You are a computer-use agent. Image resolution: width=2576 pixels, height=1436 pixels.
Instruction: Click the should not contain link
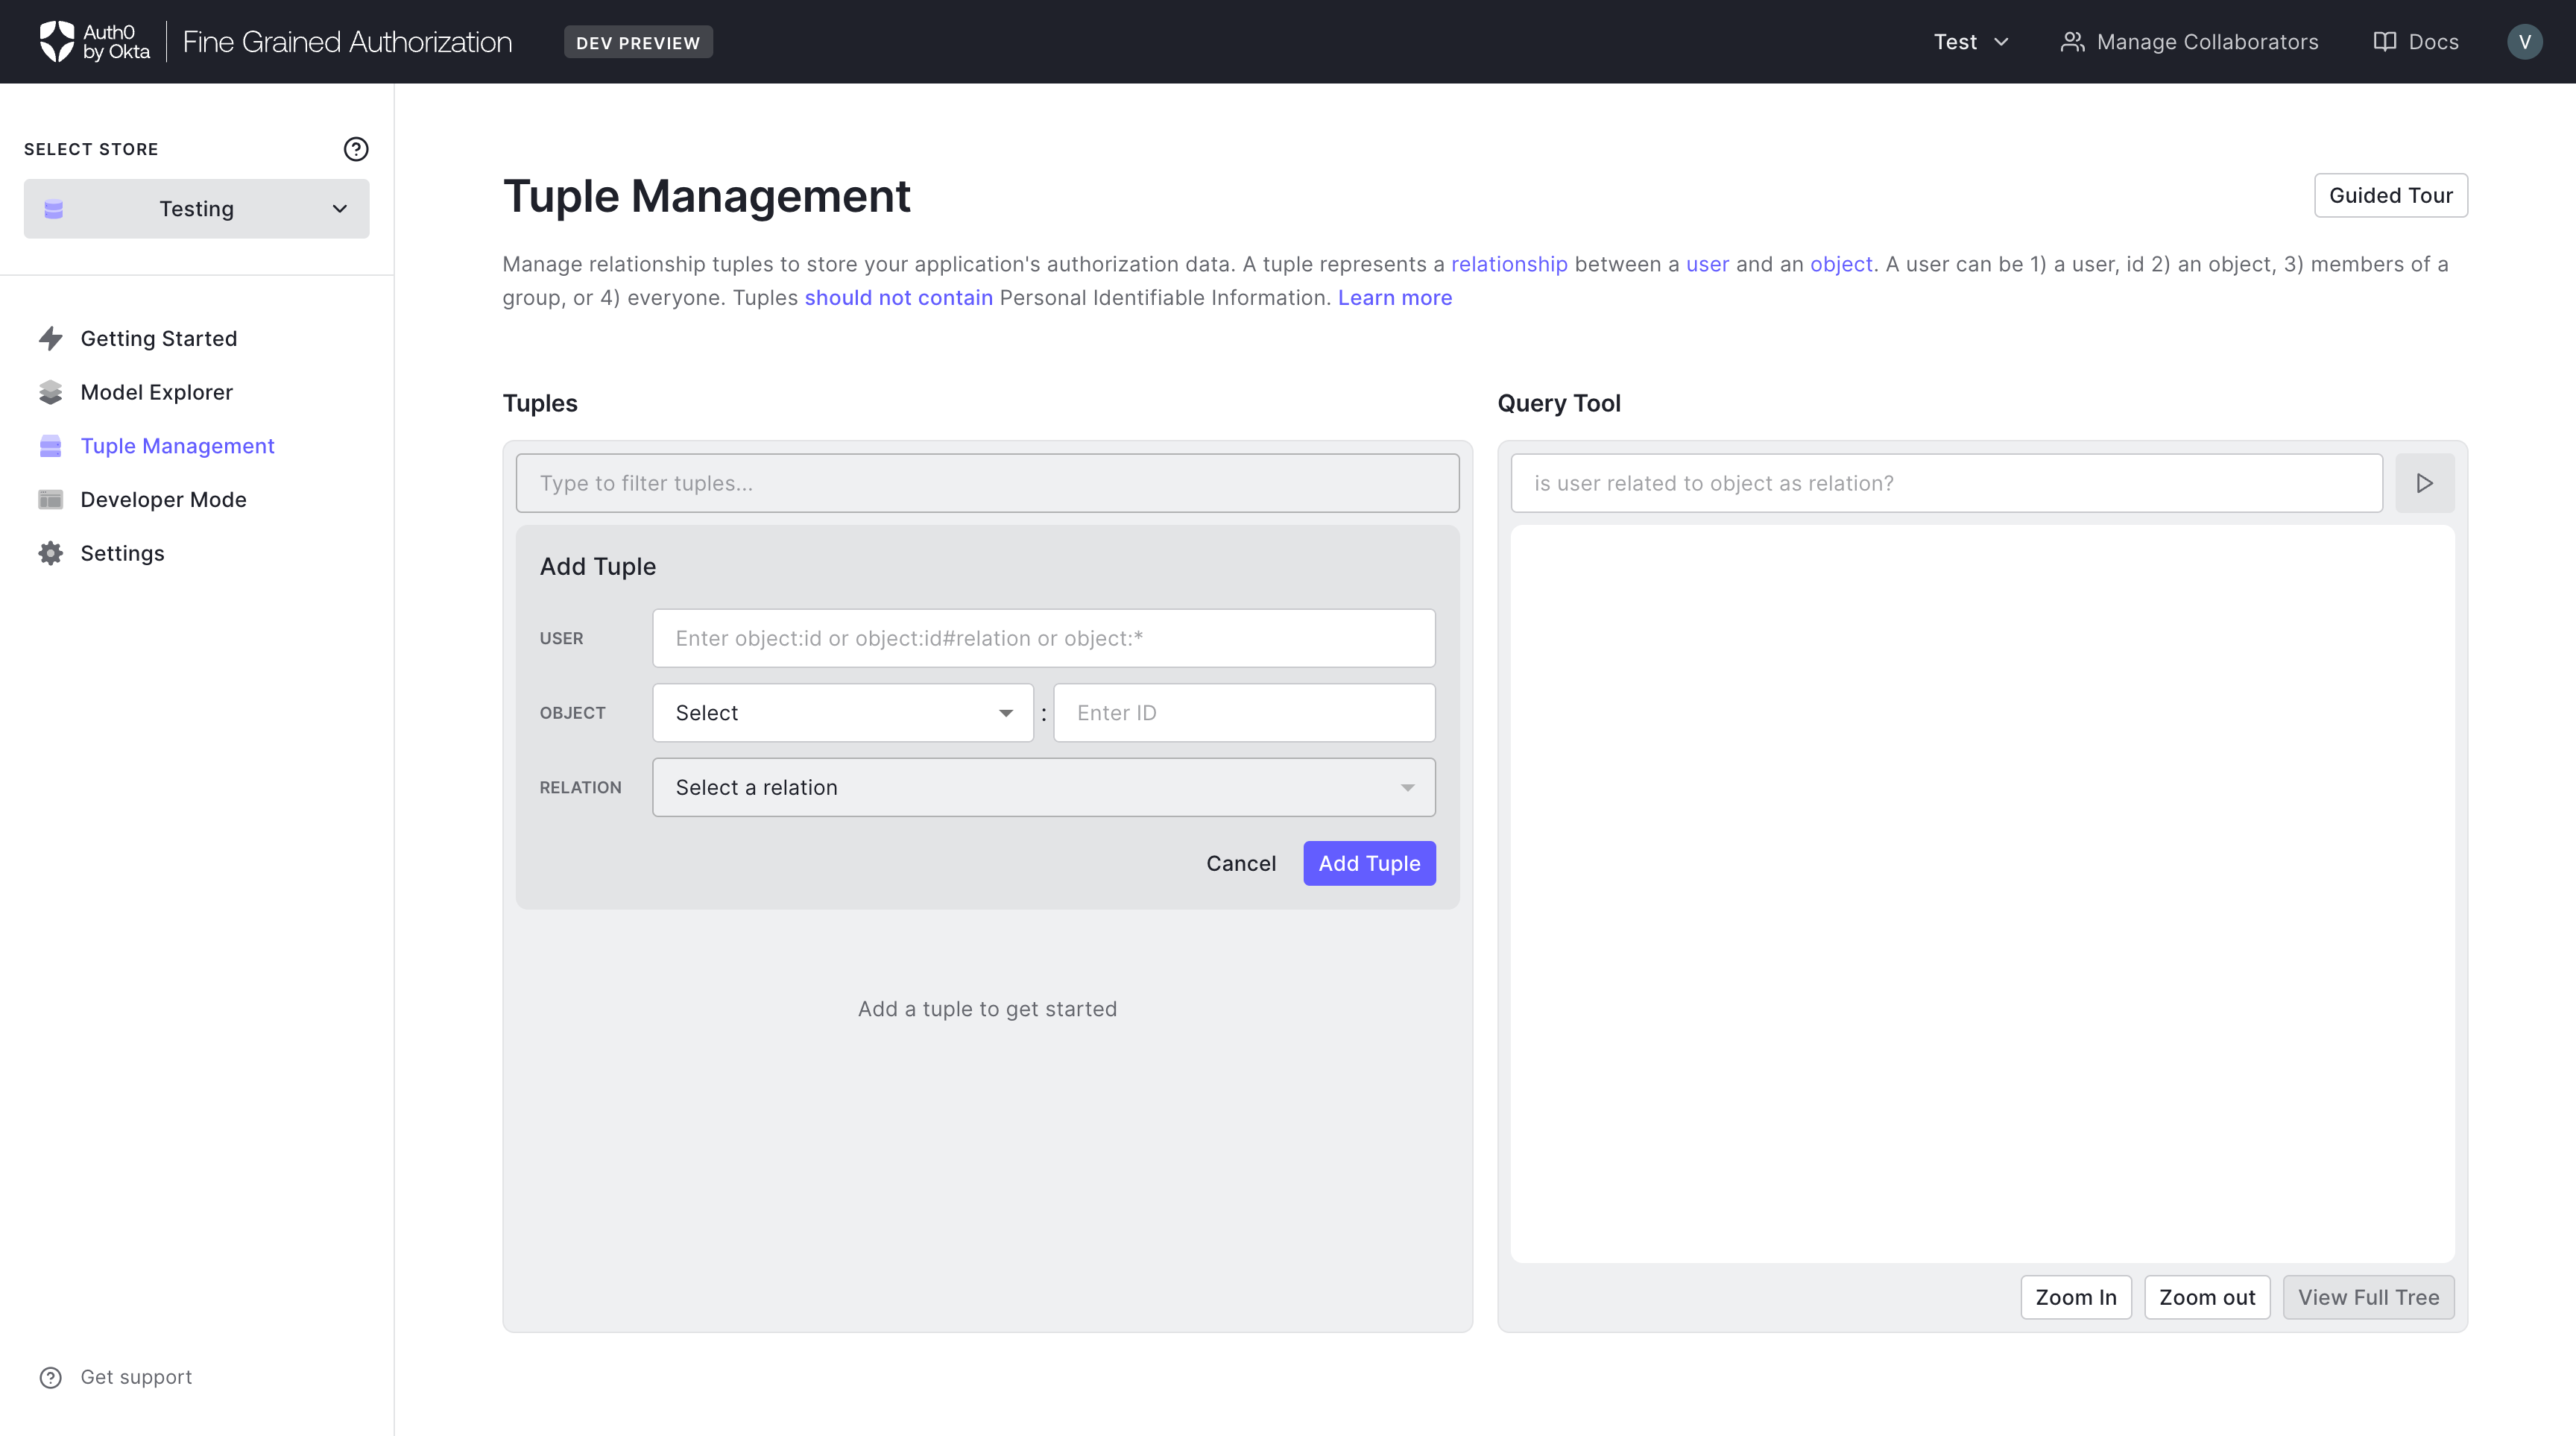click(x=898, y=298)
